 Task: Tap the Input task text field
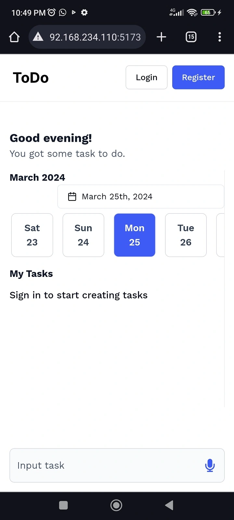coord(97,465)
